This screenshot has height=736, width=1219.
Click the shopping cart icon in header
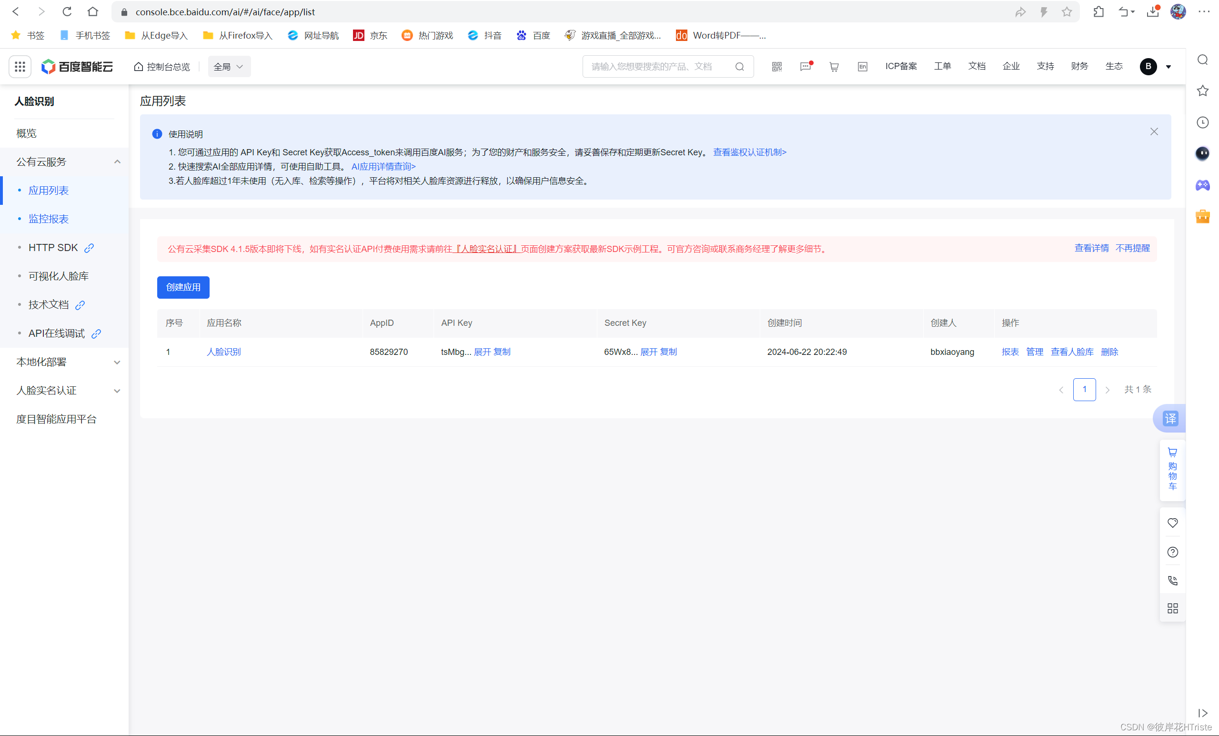pyautogui.click(x=834, y=66)
